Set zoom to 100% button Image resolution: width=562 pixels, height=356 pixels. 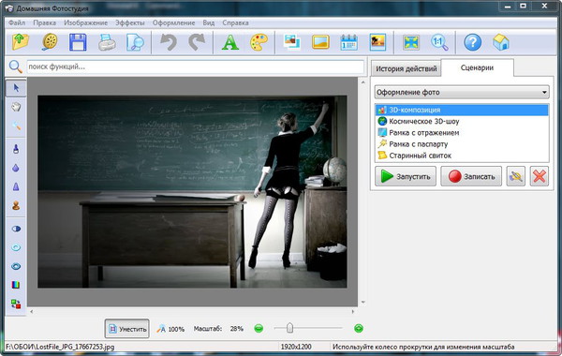[x=170, y=329]
